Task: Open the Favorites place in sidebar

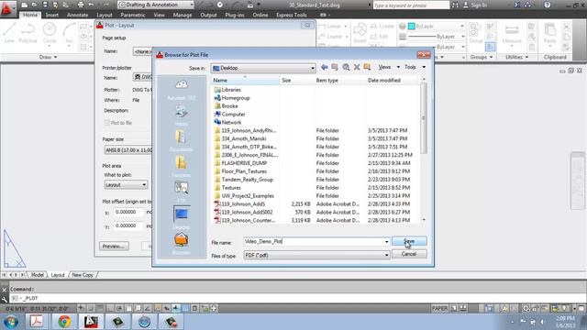Action: click(x=182, y=167)
